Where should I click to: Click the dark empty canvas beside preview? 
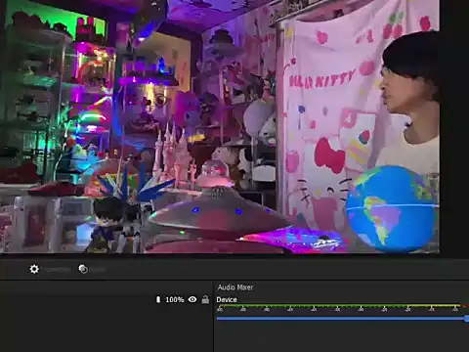[454, 126]
